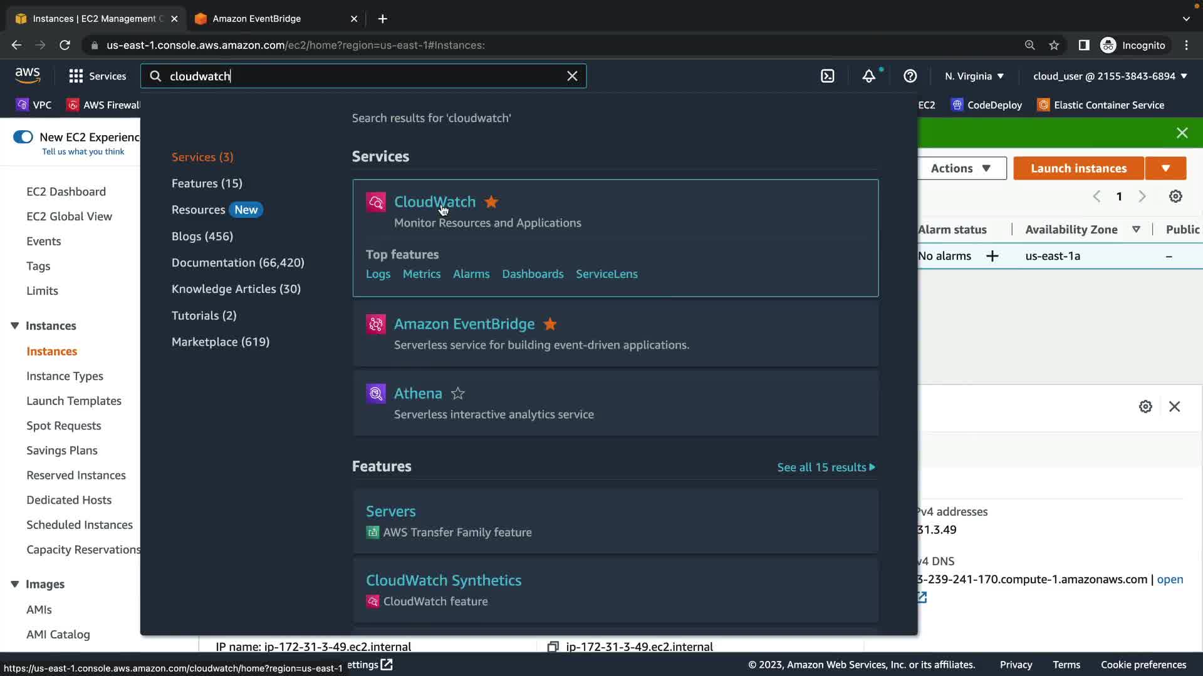
Task: Click Launch instances button
Action: (x=1078, y=168)
